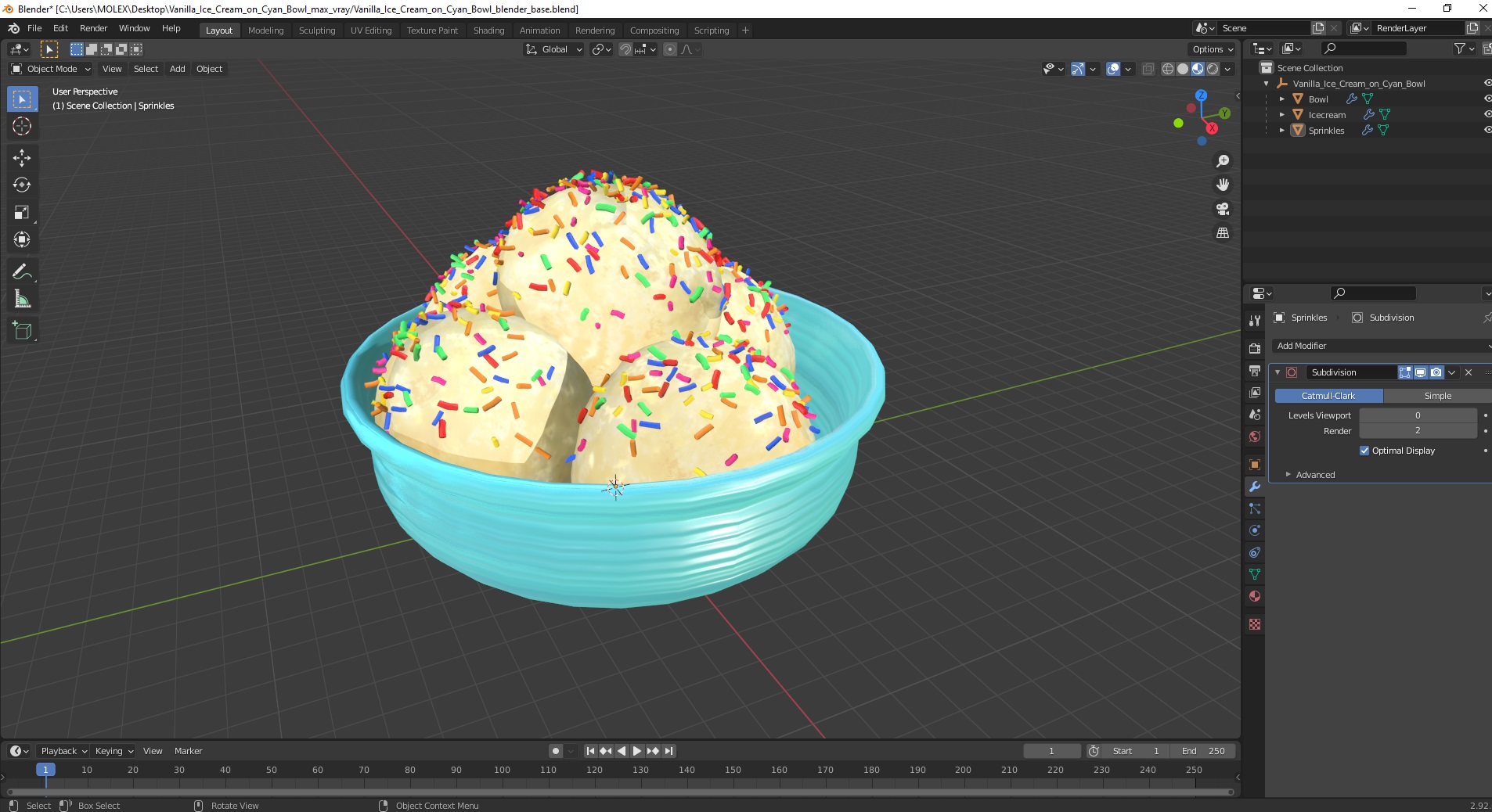Switch viewport to Rendered shading
Screen dimensions: 1492x812
1213,69
